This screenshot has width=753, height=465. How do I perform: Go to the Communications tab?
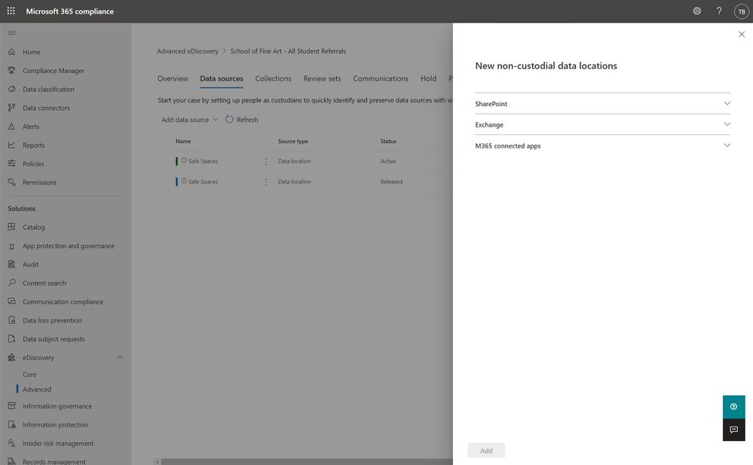click(x=381, y=78)
